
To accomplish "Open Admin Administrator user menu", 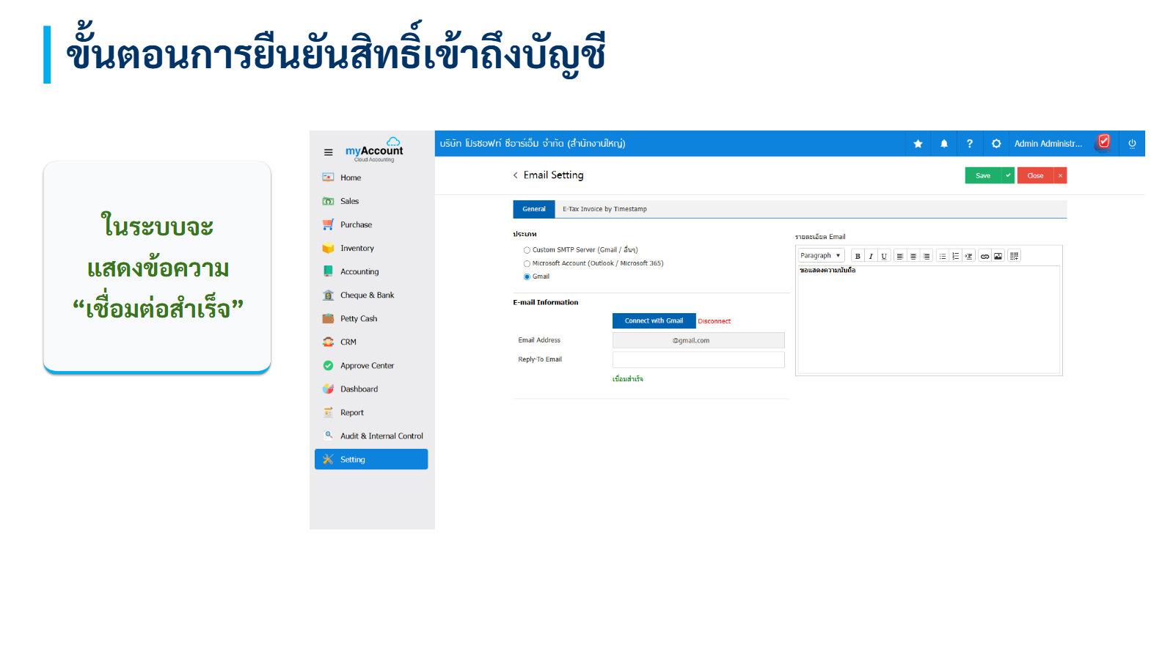I will pyautogui.click(x=1048, y=144).
